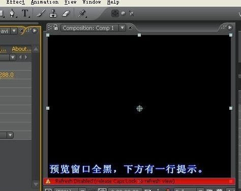Go to next preset arrow
Viewport: 241px width, 191px height.
(26, 57)
